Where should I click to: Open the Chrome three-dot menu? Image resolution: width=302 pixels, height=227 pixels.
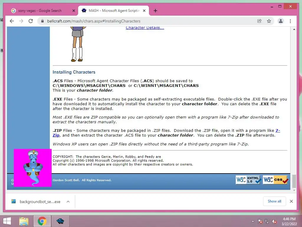pos(290,21)
